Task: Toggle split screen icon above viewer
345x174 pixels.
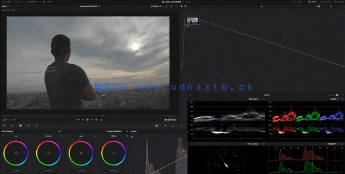Action: 8,10
